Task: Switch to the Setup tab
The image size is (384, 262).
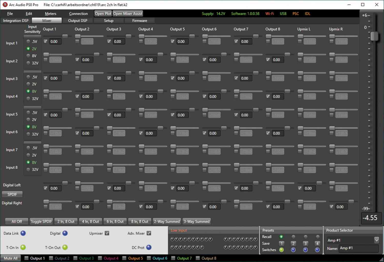Action: point(109,20)
